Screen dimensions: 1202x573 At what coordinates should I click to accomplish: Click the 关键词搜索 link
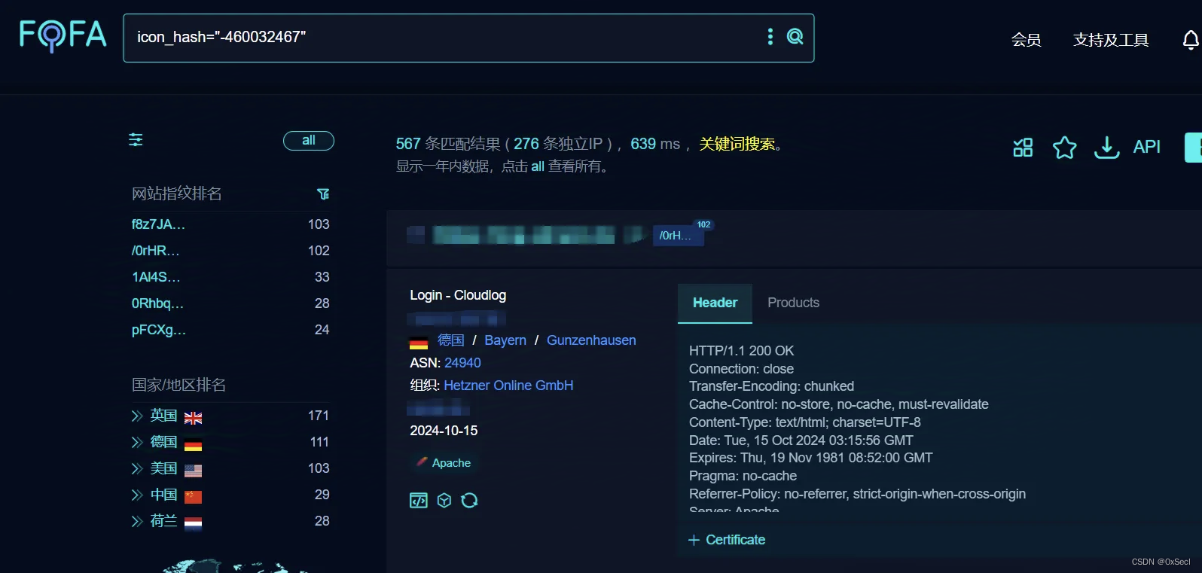point(737,144)
